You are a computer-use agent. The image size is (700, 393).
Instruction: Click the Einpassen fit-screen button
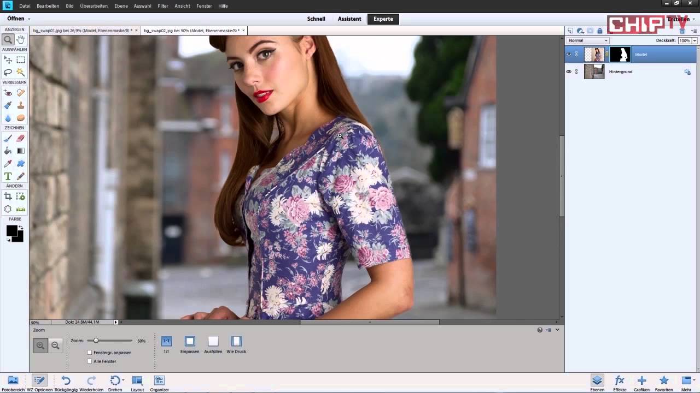point(190,345)
